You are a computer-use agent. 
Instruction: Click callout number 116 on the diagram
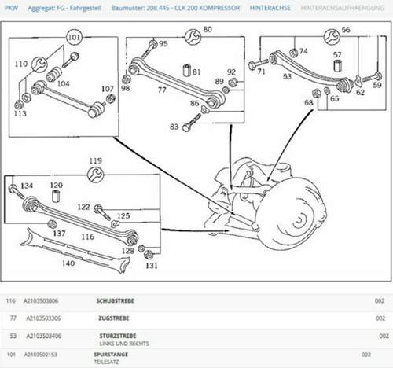coord(87,237)
